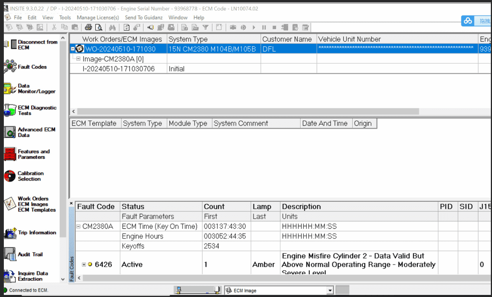Collapse the WO-20240510-171030 work order node
This screenshot has height=297, width=492.
tap(73, 49)
